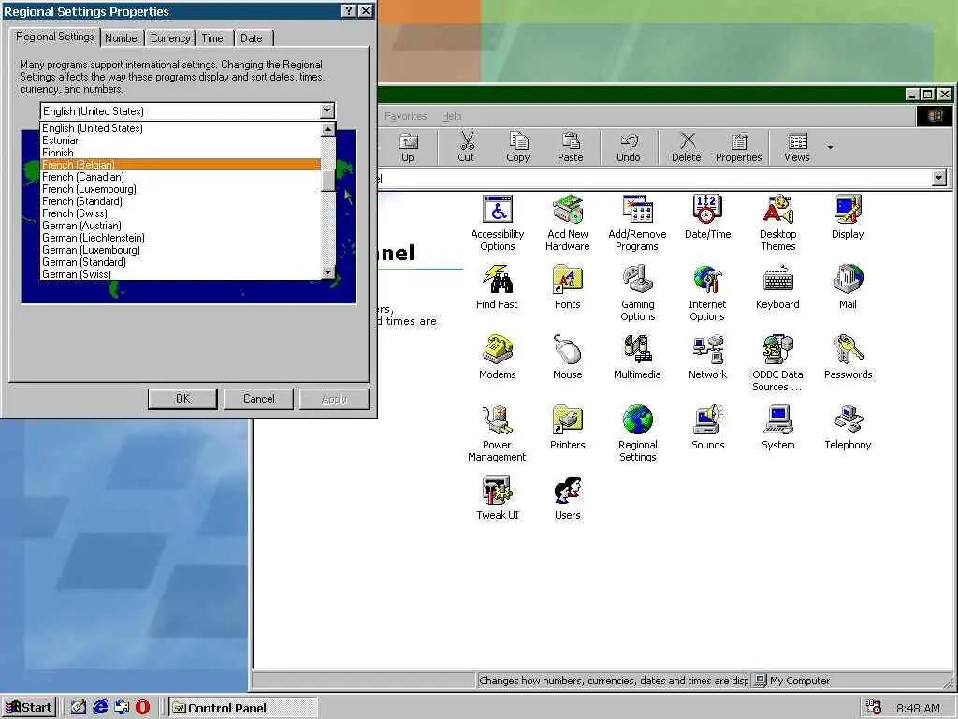Expand the Views dropdown arrow
The width and height of the screenshot is (958, 719).
coord(831,147)
